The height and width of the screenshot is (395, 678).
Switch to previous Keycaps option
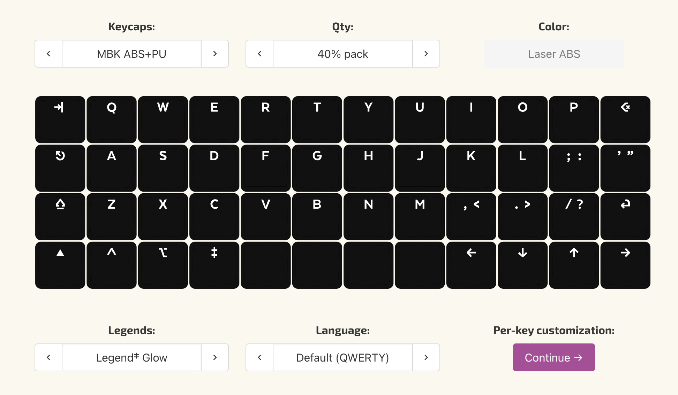pos(48,54)
